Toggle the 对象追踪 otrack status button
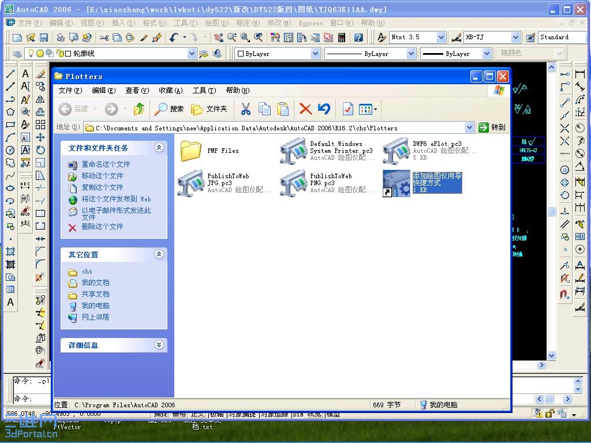The width and height of the screenshot is (591, 443). point(275,414)
